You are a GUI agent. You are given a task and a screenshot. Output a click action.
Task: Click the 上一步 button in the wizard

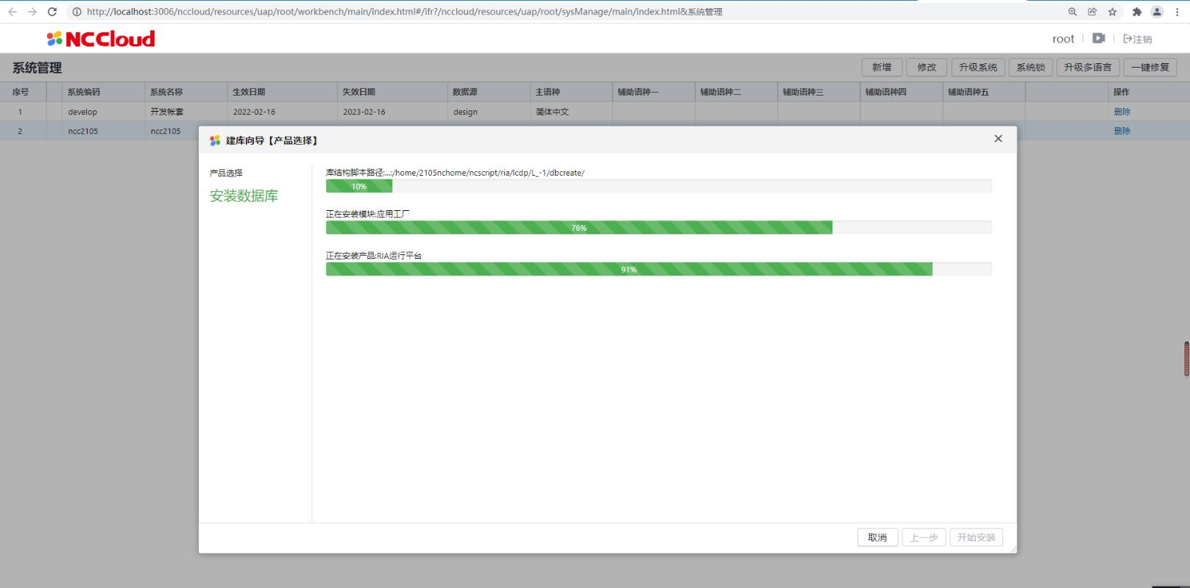[924, 537]
